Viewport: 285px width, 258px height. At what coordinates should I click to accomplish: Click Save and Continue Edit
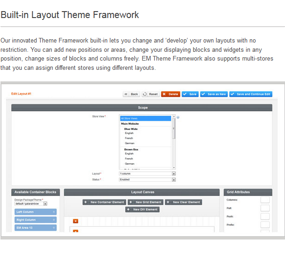click(x=250, y=94)
